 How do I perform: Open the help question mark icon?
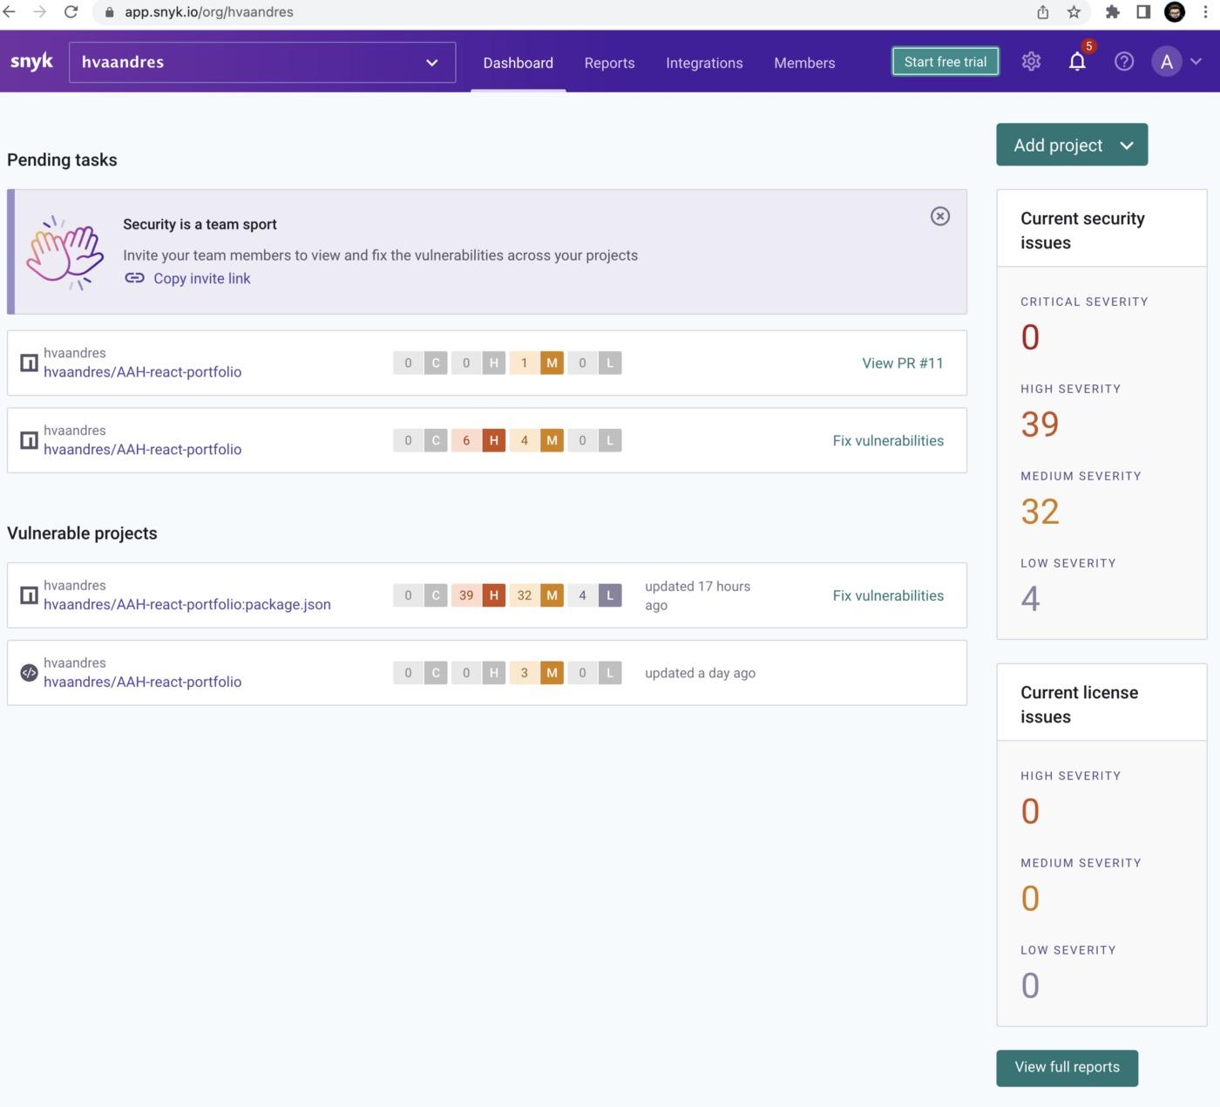pos(1124,61)
